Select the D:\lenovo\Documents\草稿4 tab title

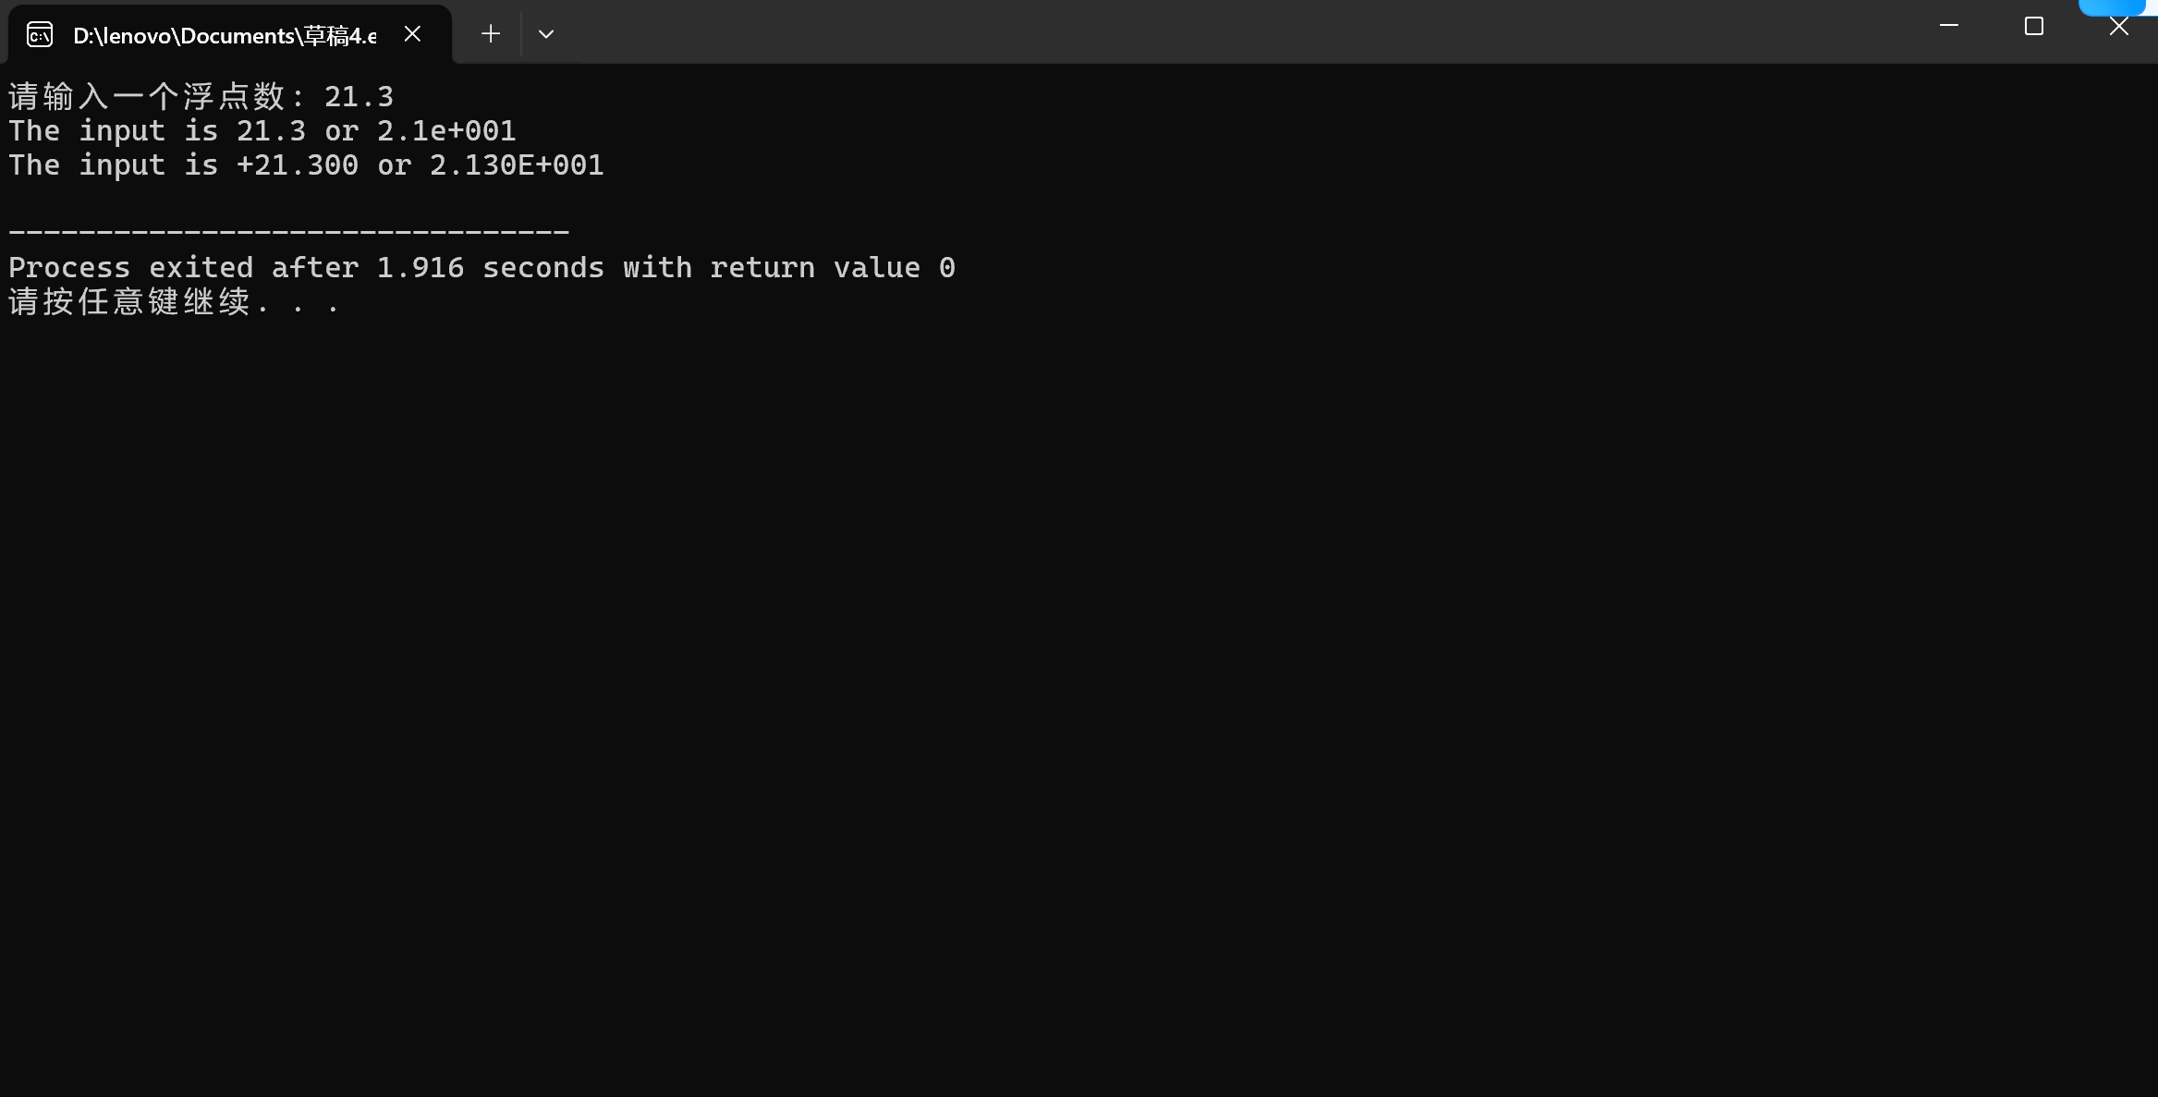click(x=224, y=35)
